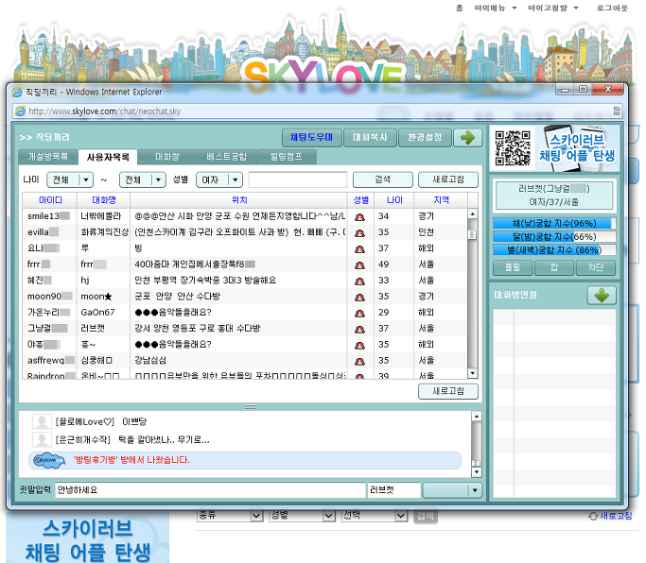Select the 사용자목록 tab
The height and width of the screenshot is (563, 646).
108,157
